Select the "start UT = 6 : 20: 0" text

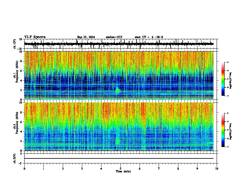coord(149,37)
